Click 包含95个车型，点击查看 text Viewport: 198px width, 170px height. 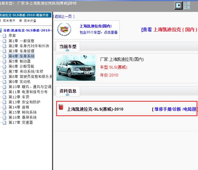(x=98, y=32)
